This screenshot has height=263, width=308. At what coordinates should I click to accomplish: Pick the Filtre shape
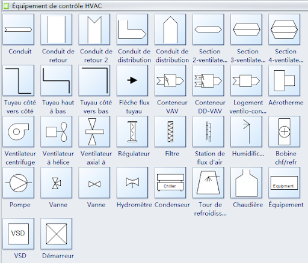[x=170, y=131]
